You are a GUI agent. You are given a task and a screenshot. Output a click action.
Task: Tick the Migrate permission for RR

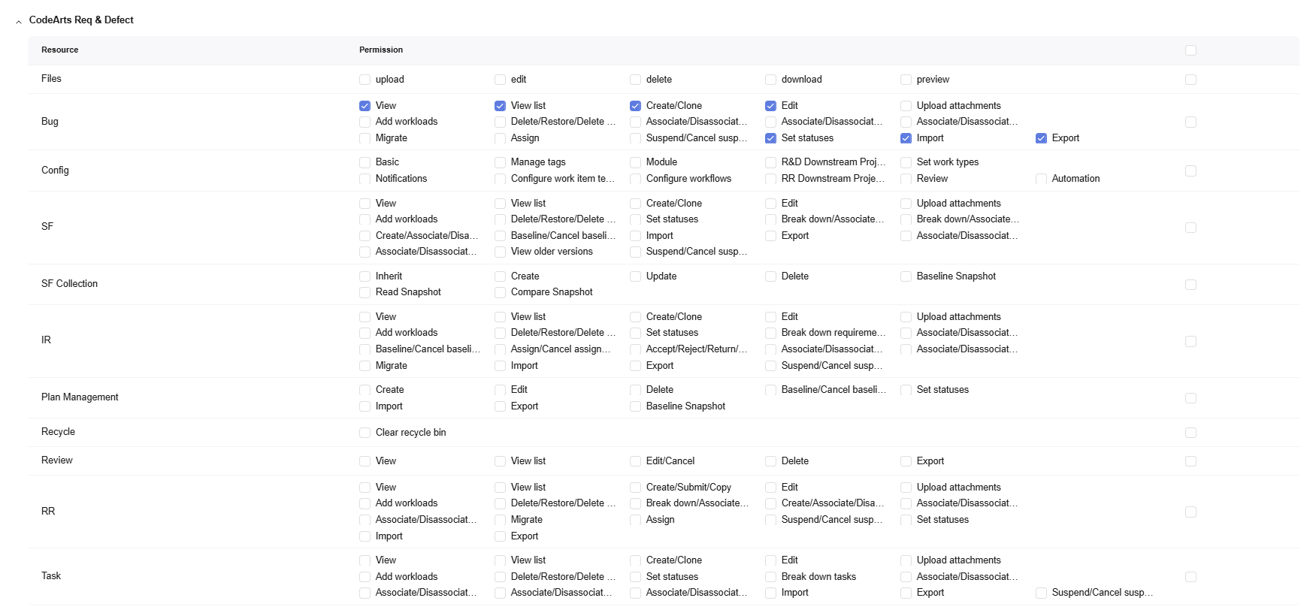500,520
